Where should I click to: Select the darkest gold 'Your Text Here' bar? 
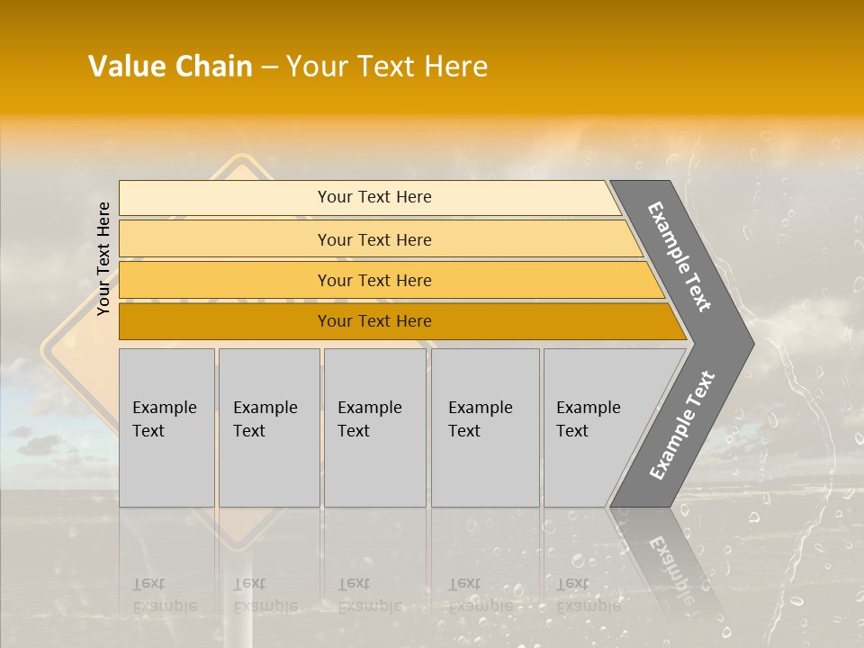(x=373, y=321)
